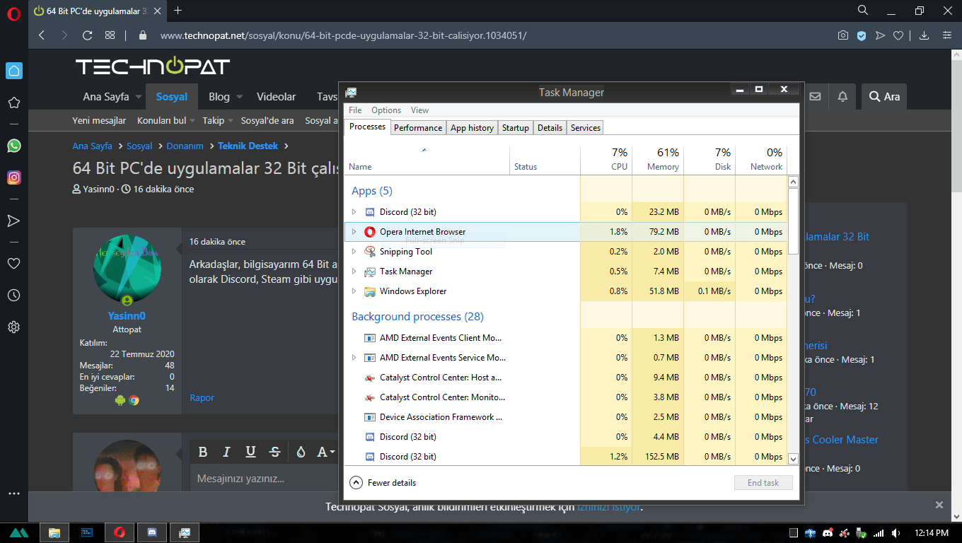Toggle italic formatting in reply editor

point(226,452)
